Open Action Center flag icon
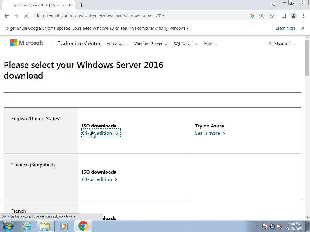The width and height of the screenshot is (310, 232). (265, 226)
